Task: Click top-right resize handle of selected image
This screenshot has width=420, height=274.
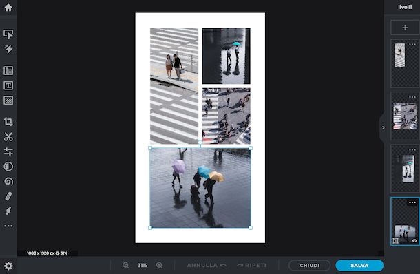Action: [251, 148]
